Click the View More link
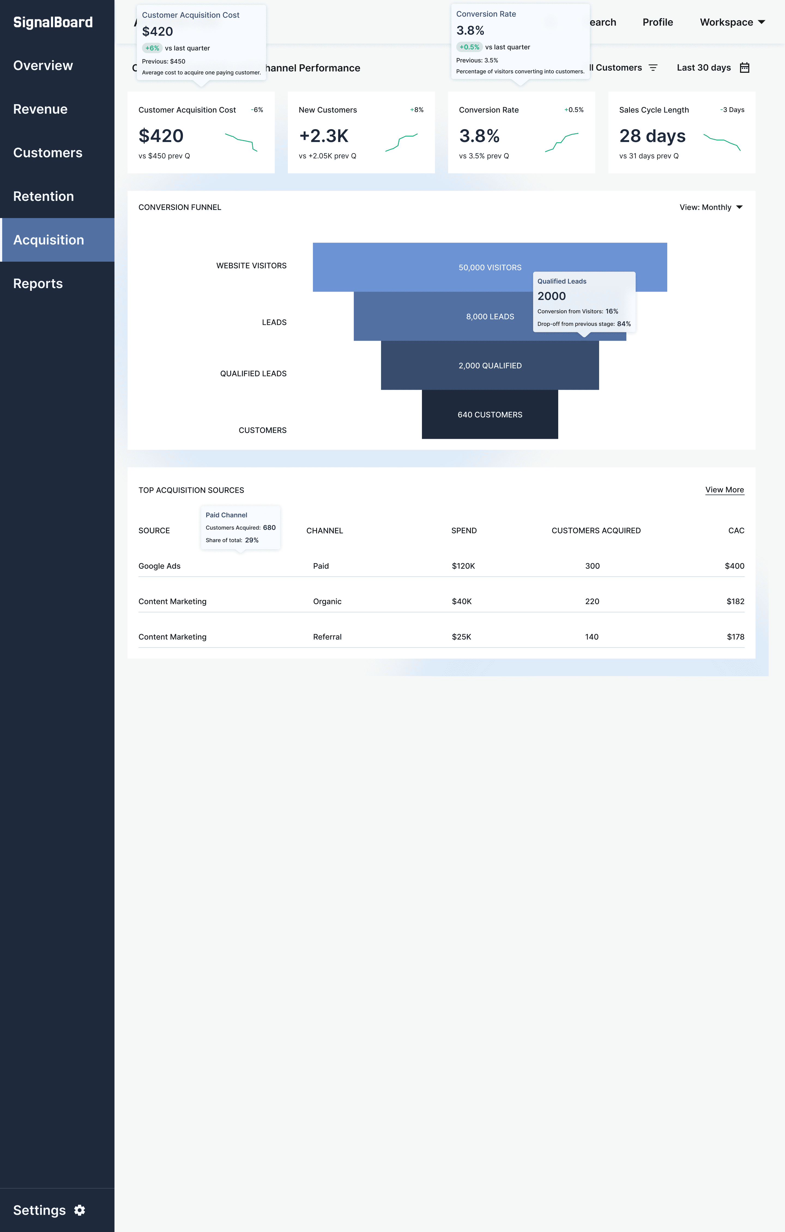This screenshot has width=785, height=1232. pos(724,490)
